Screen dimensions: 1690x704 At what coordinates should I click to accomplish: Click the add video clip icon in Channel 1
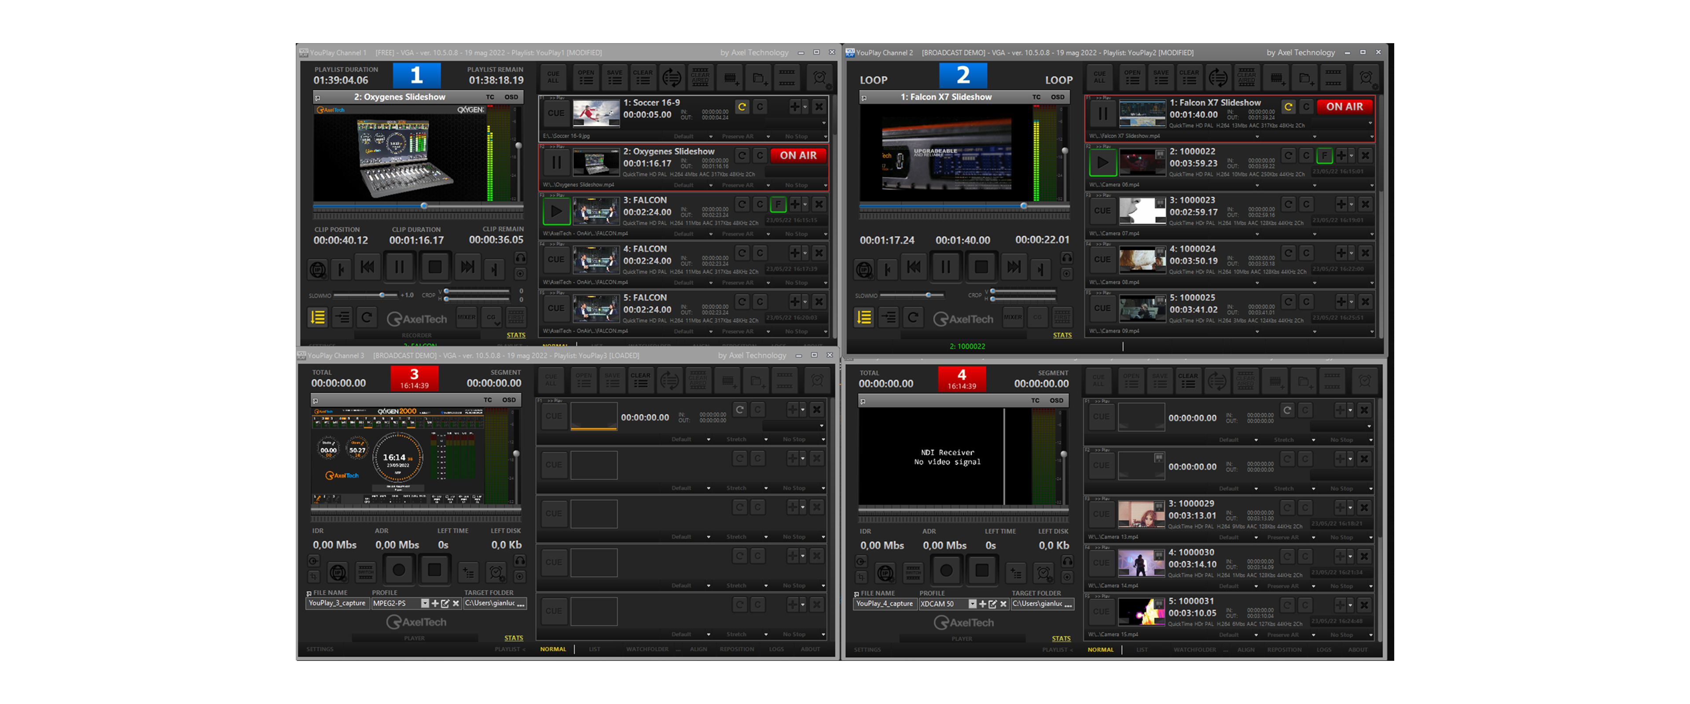coord(730,78)
